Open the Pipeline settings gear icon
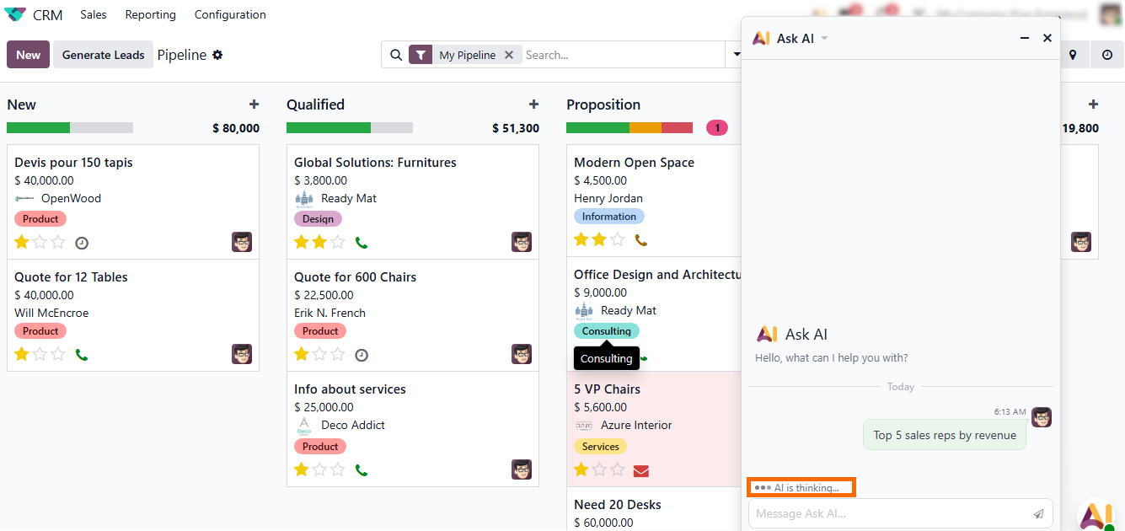Screen dimensions: 1125x531 217,55
